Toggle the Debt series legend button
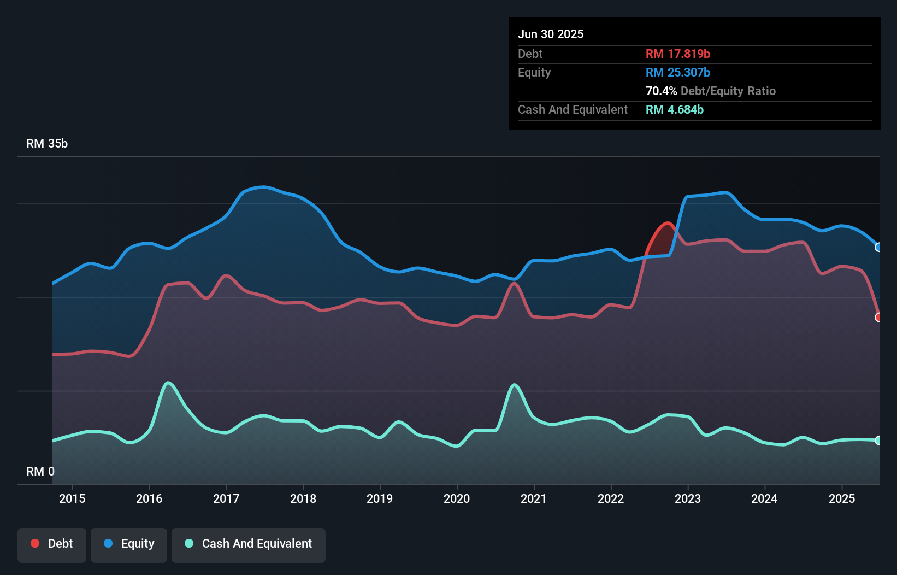 [x=52, y=544]
